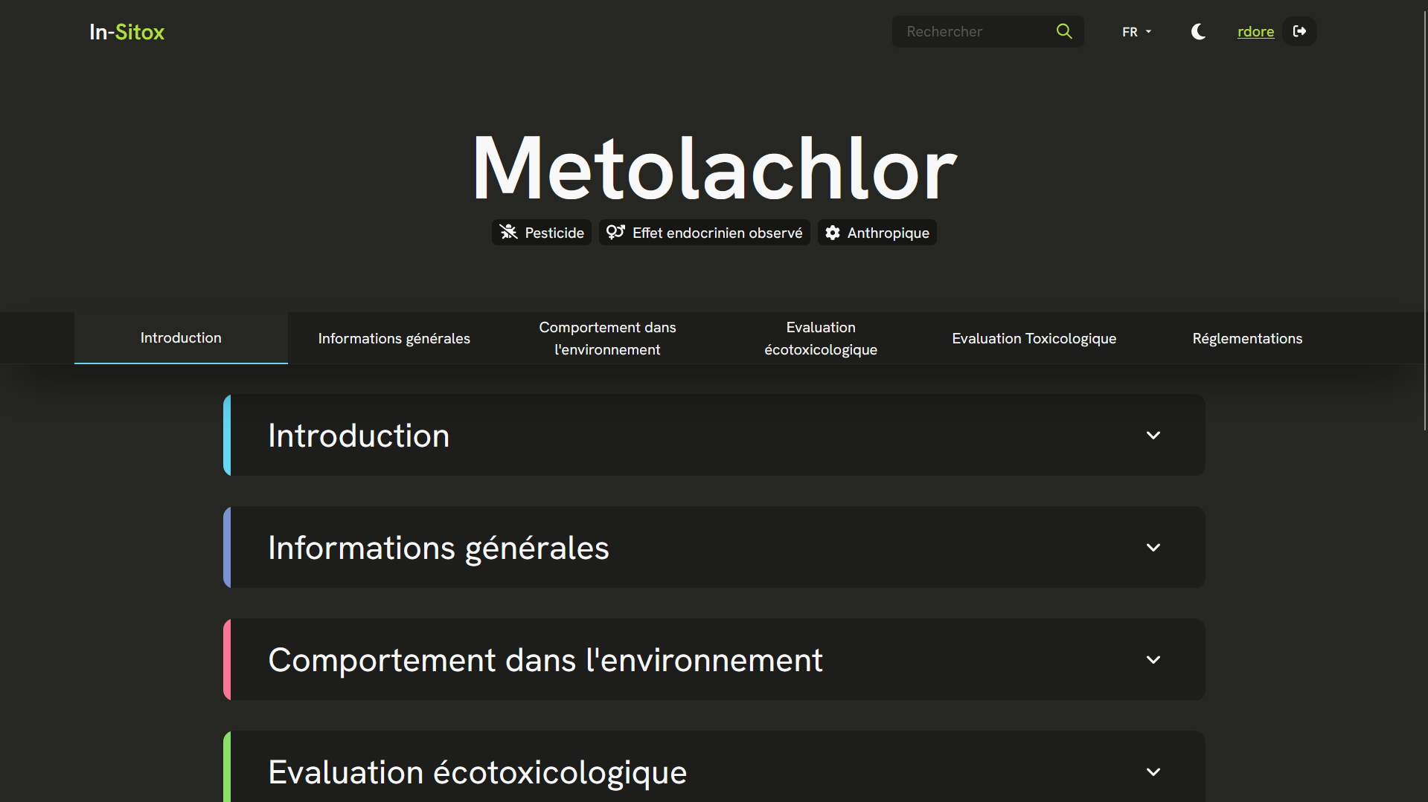Click the magnifying glass search icon
1428x802 pixels.
coord(1063,31)
